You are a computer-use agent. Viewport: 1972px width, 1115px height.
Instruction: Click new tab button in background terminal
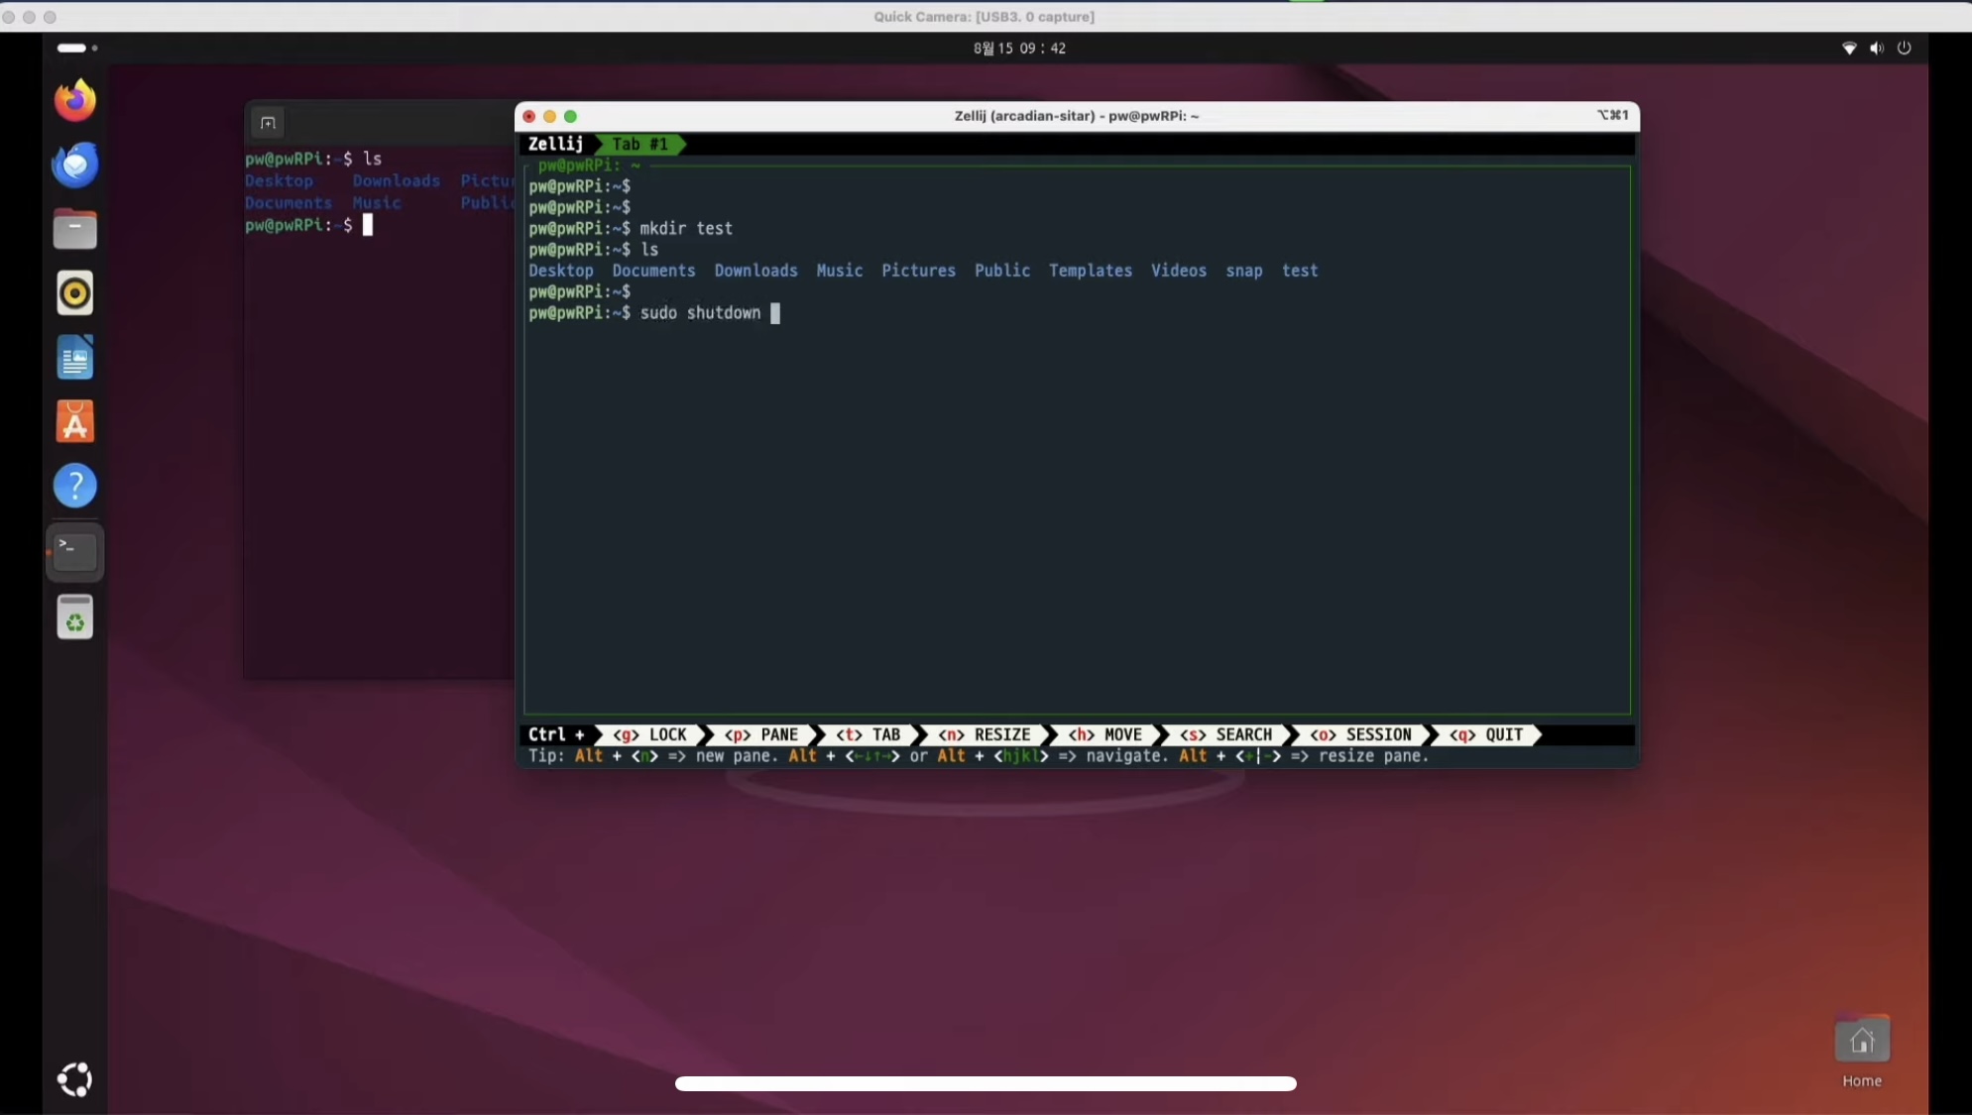click(x=268, y=123)
